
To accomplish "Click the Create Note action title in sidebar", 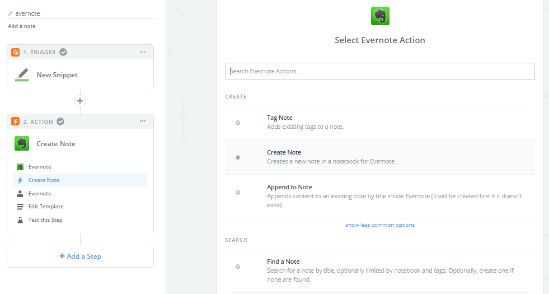I will (56, 144).
